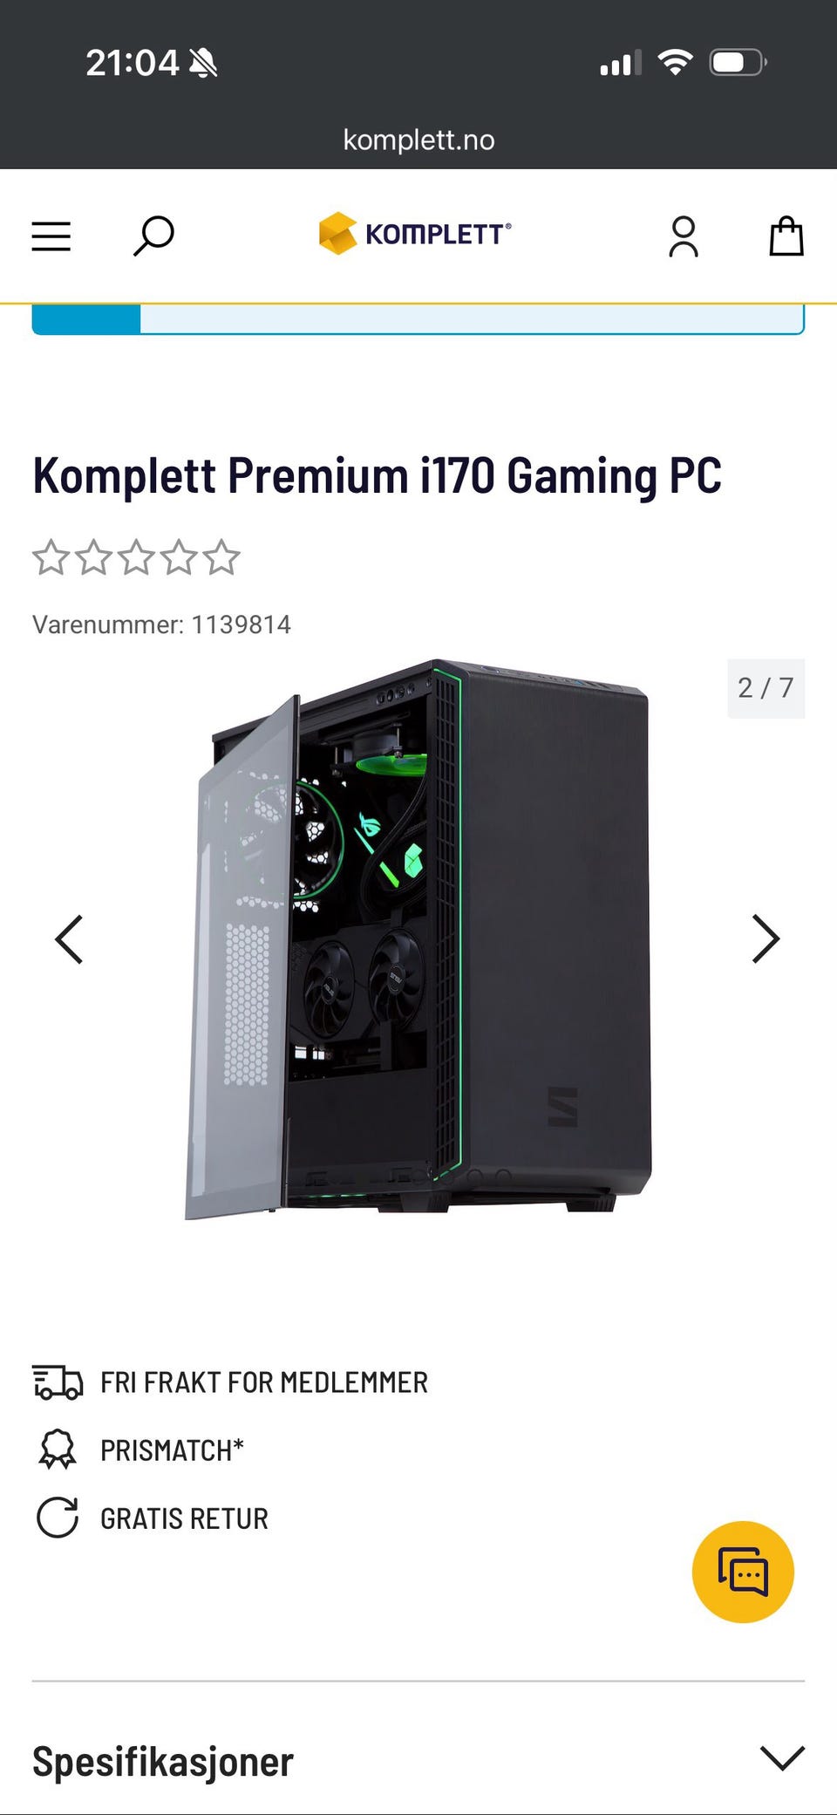837x1815 pixels.
Task: Click the delivery truck icon
Action: 58,1382
